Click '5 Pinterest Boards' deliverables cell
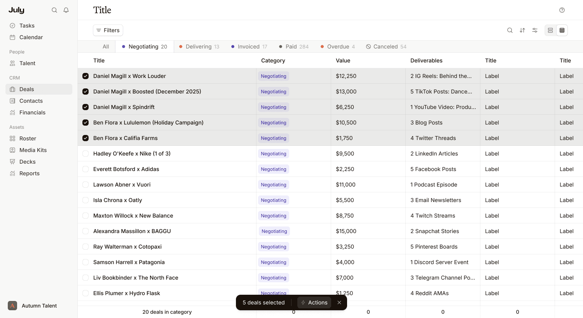583x318 pixels. click(x=434, y=247)
